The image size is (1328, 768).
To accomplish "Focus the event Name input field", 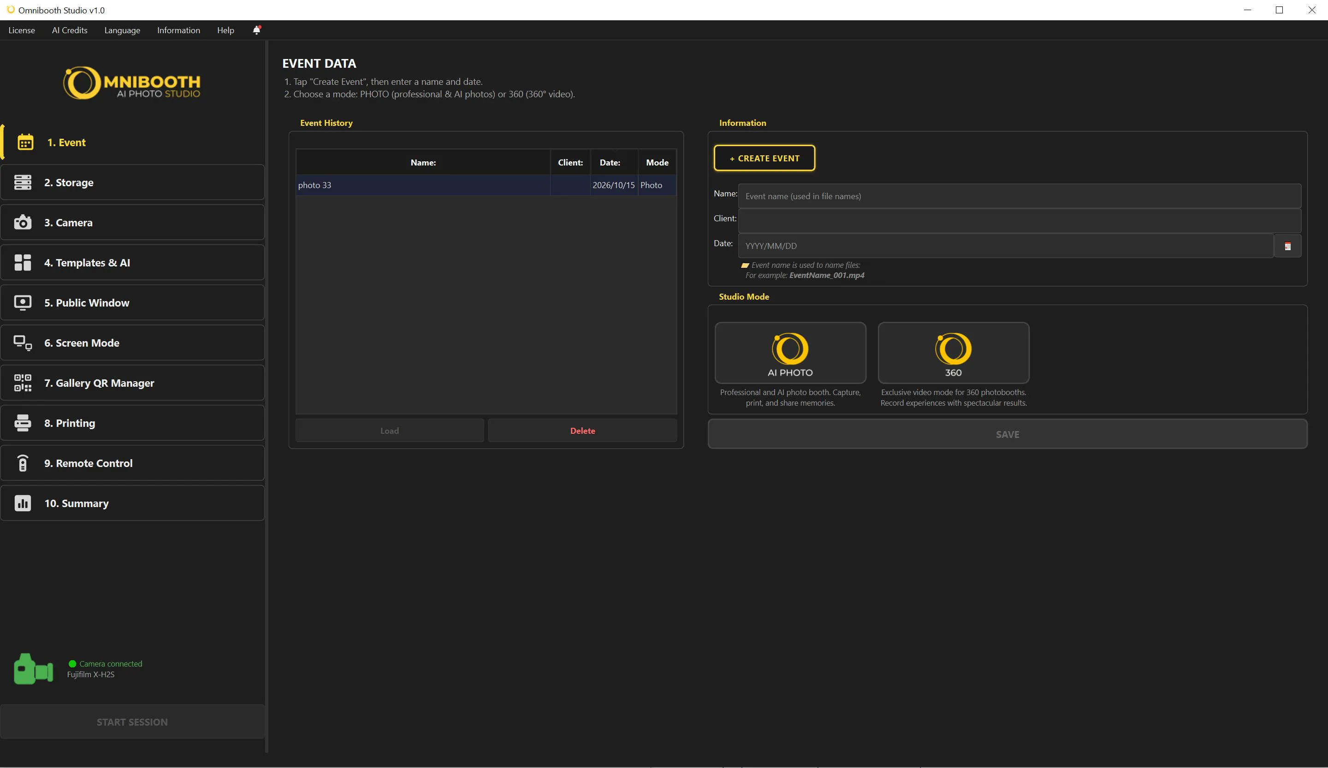I will point(1019,196).
